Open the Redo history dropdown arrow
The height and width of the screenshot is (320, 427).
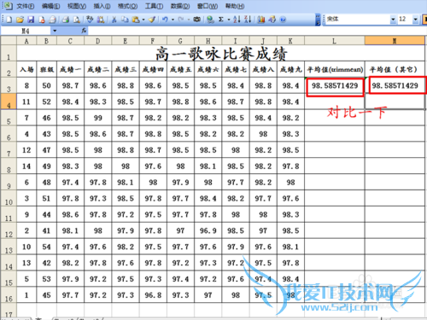(x=189, y=20)
